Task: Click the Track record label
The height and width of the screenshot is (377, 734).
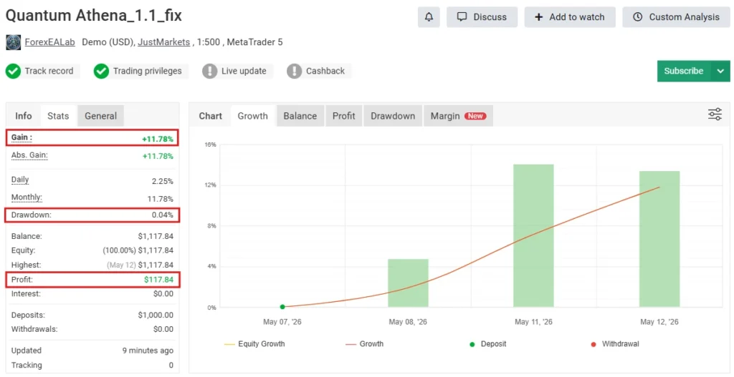Action: (x=49, y=71)
